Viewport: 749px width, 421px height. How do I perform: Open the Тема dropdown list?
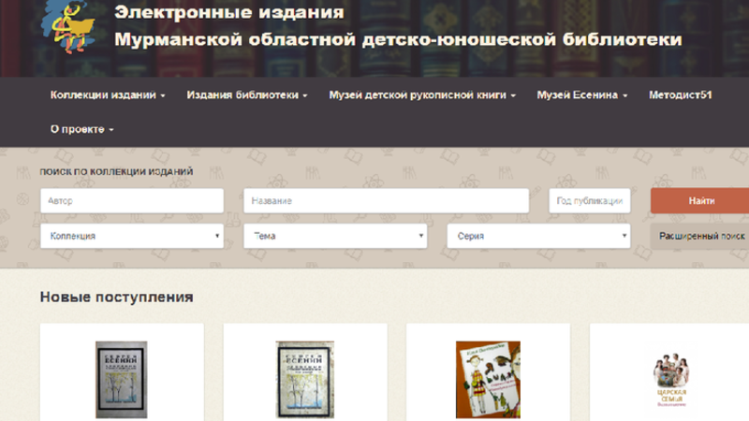(335, 237)
